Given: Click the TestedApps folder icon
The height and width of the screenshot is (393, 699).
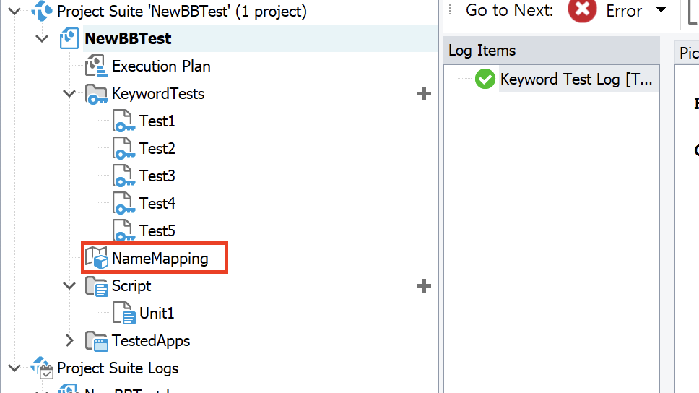Looking at the screenshot, I should [x=96, y=341].
